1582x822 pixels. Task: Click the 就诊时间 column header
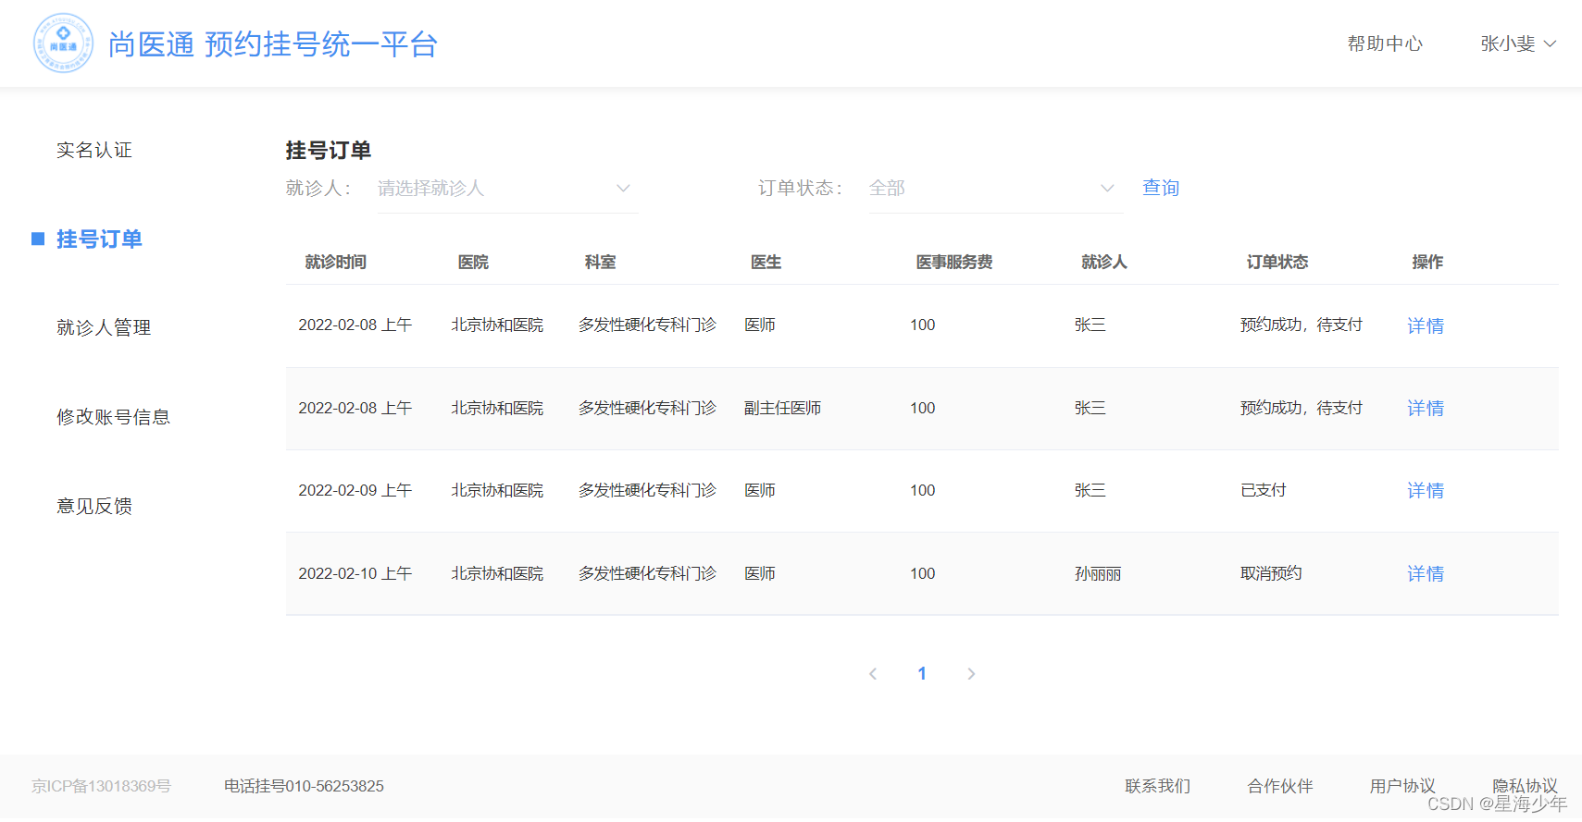[x=336, y=262]
